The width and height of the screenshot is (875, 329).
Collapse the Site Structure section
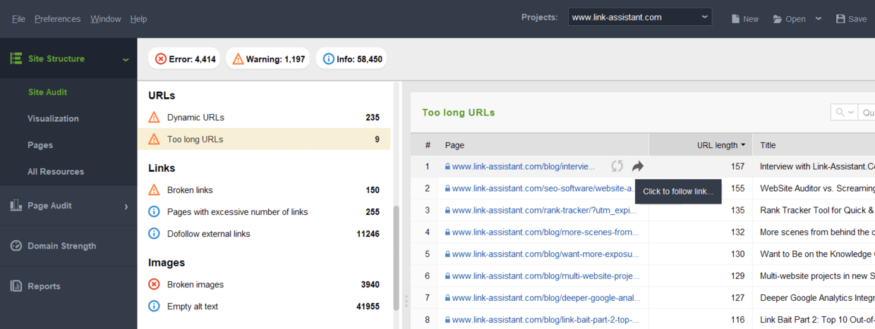[x=126, y=59]
